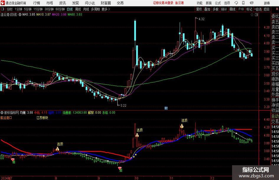Open the 画线 drawing tools button
Viewport: 279px width, 180px height.
pos(232,9)
